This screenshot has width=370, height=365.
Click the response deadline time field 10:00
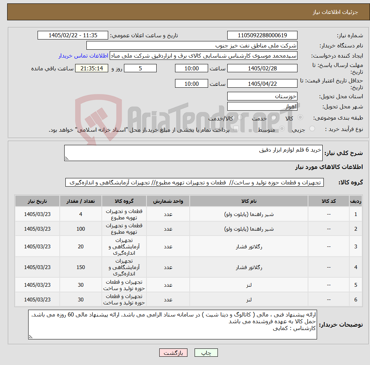click(191, 68)
